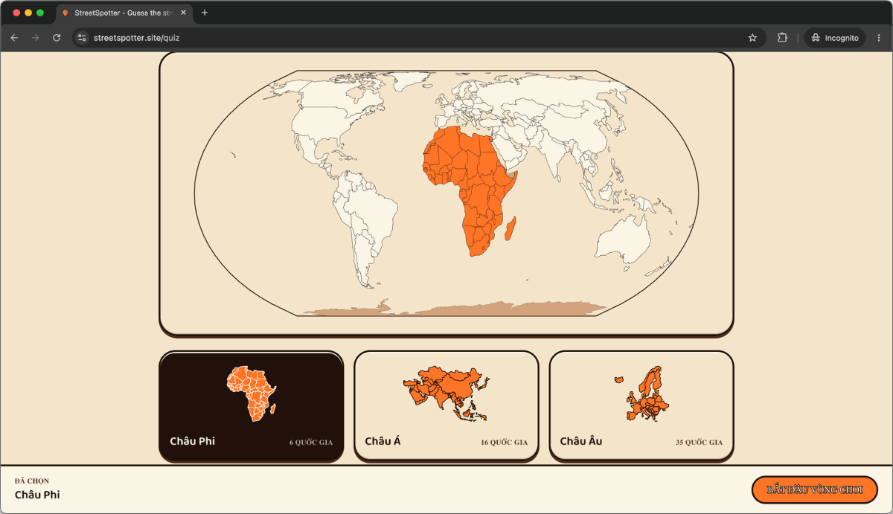Open the Incognito profile indicator
This screenshot has width=893, height=514.
[x=834, y=37]
